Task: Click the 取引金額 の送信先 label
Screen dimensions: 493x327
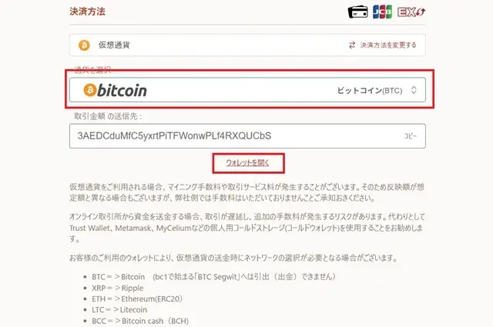Action: (x=108, y=116)
